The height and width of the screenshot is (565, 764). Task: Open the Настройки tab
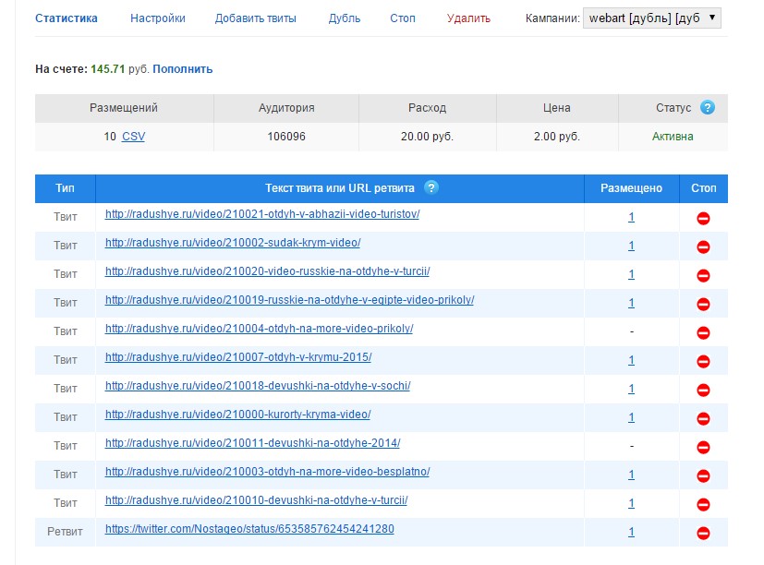(x=158, y=18)
